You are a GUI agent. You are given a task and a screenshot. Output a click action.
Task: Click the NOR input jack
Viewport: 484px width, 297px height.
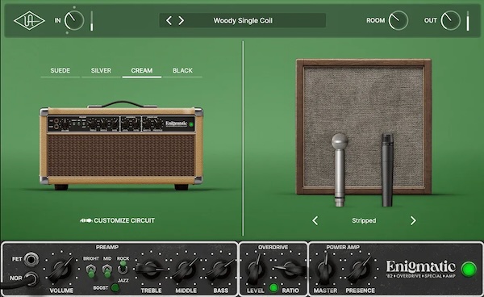(31, 278)
